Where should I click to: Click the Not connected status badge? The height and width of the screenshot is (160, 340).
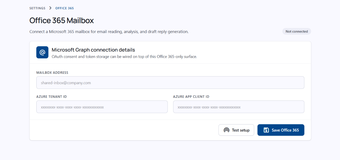click(x=297, y=31)
